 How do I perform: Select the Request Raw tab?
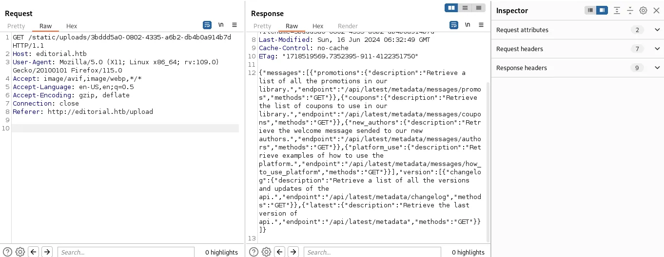pyautogui.click(x=46, y=26)
